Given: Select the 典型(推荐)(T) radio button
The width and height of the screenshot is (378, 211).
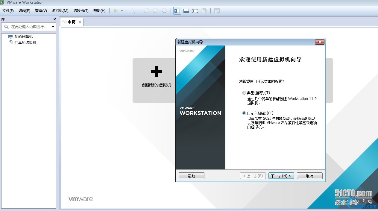Looking at the screenshot, I should tap(244, 93).
